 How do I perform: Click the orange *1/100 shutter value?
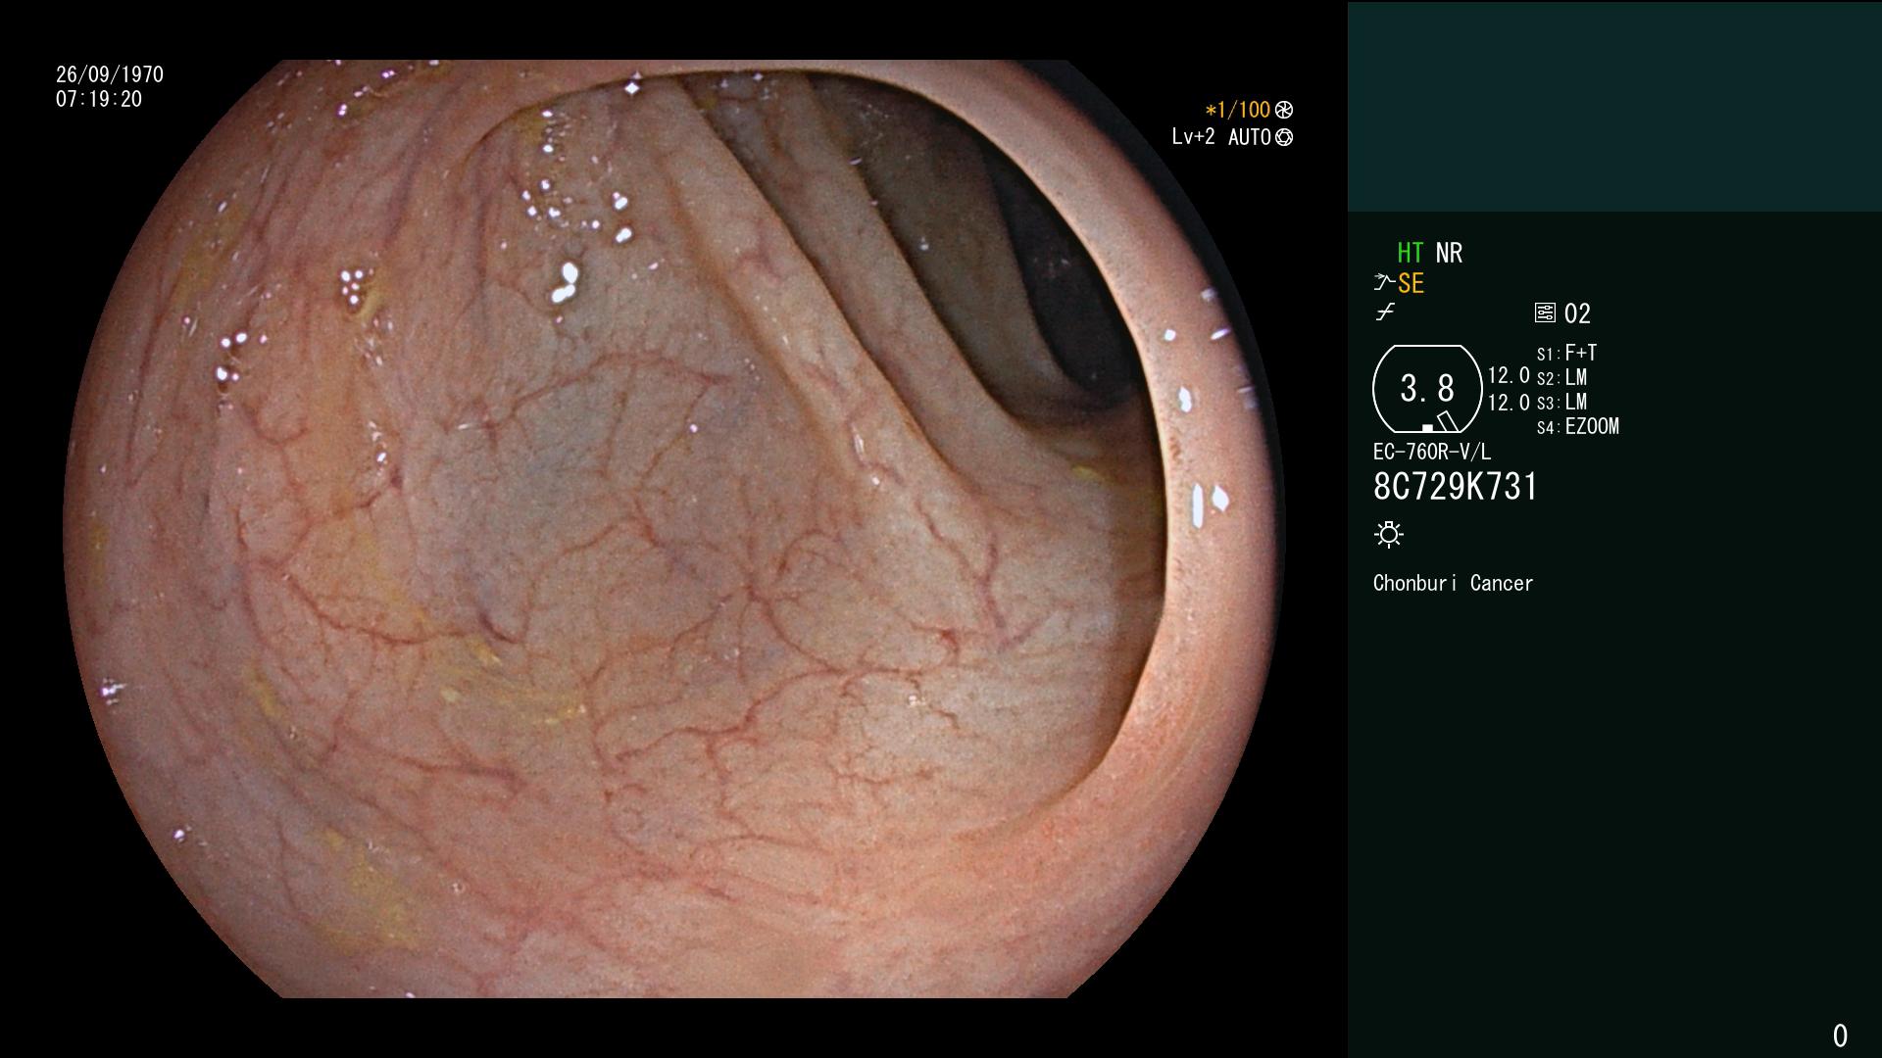point(1238,110)
